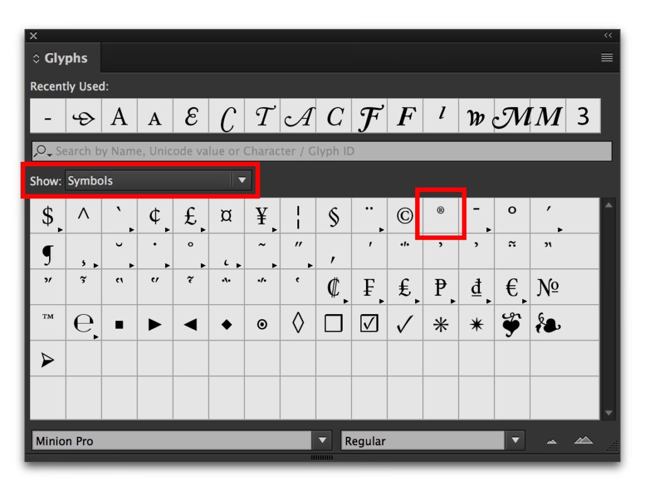The width and height of the screenshot is (645, 491).
Task: Choose the checkmark ✓ glyph
Action: coord(404,324)
